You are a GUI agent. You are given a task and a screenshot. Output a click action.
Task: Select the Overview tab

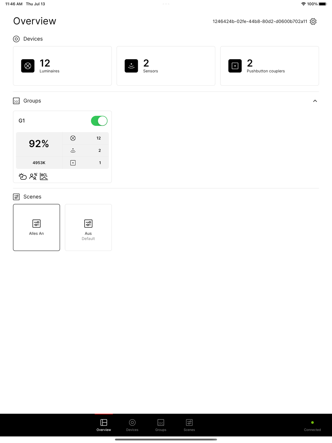coord(104,425)
